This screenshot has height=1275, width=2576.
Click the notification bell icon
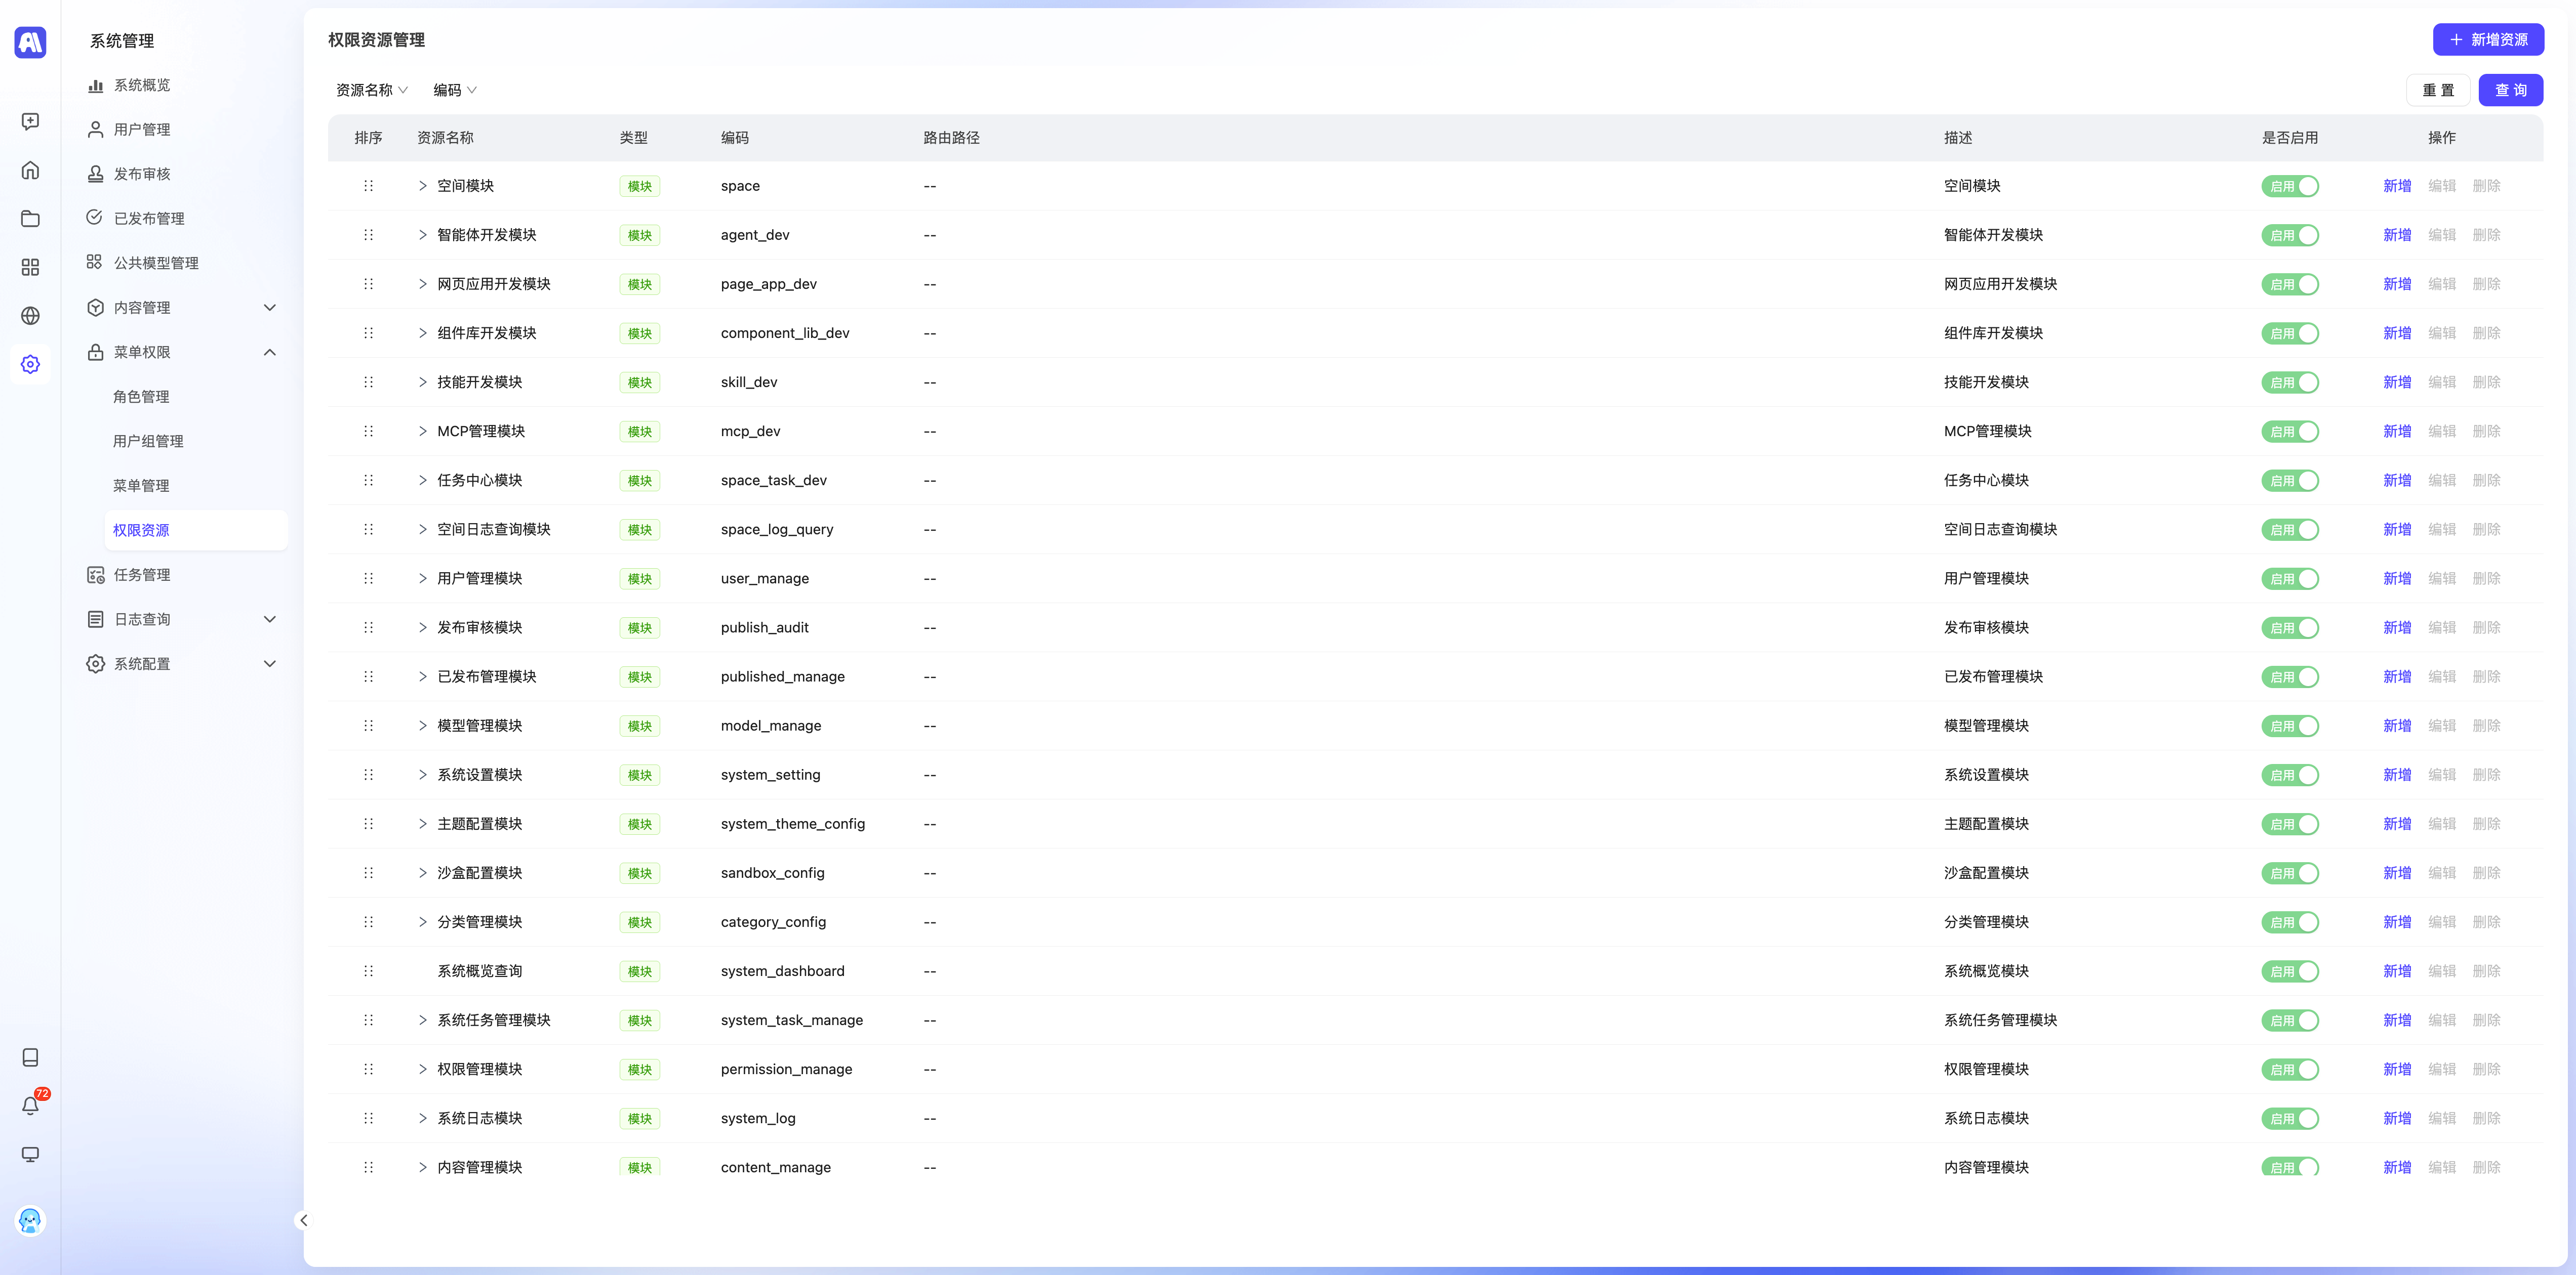pos(30,1105)
